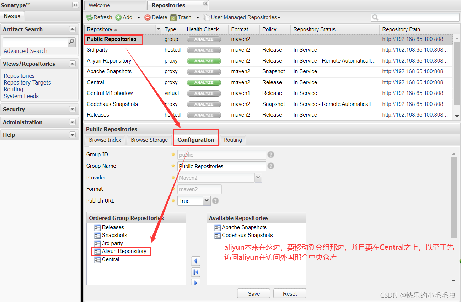Select the Central M1 shadow row
The image size is (461, 302).
click(268, 93)
